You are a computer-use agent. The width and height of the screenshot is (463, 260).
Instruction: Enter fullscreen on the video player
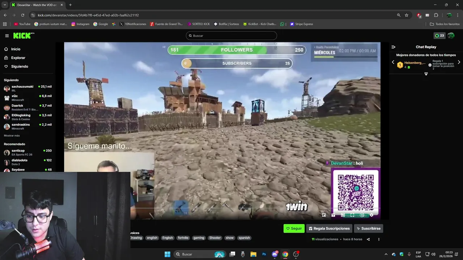(352, 215)
